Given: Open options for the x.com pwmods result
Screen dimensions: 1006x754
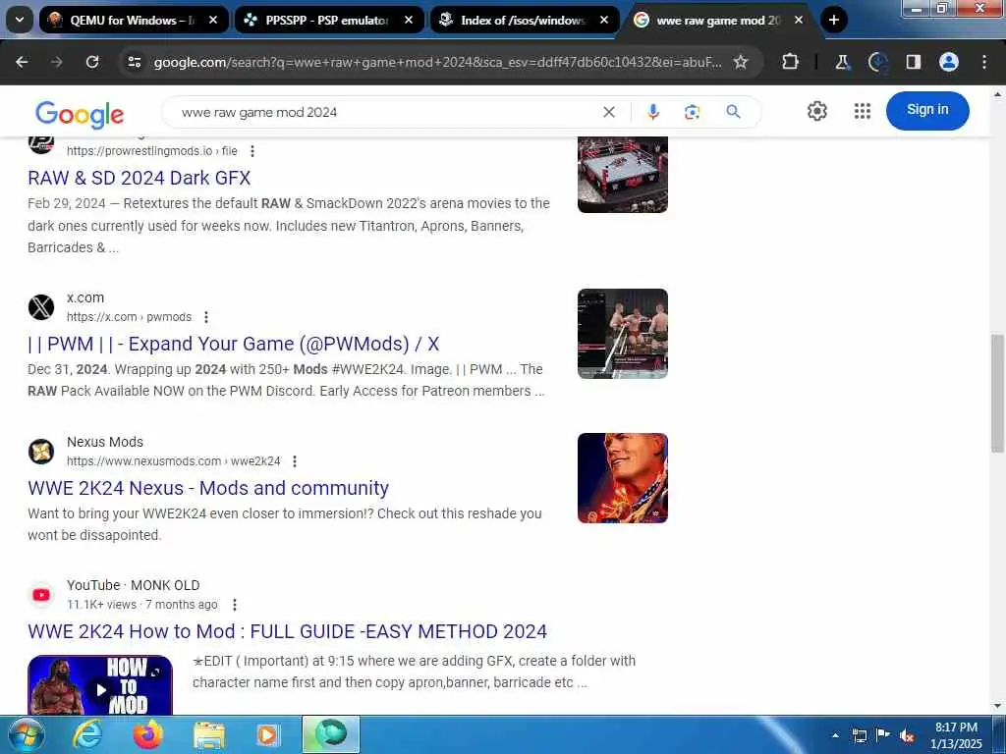Looking at the screenshot, I should pyautogui.click(x=206, y=317).
